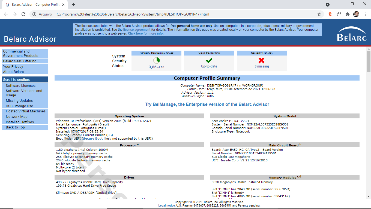The image size is (371, 209).
Task: Click the user profile avatar icon
Action: [356, 14]
